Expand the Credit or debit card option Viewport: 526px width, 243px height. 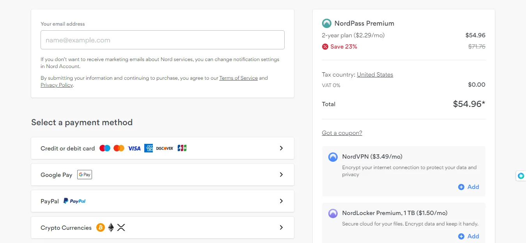click(162, 148)
